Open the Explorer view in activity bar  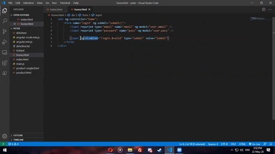point(5,11)
